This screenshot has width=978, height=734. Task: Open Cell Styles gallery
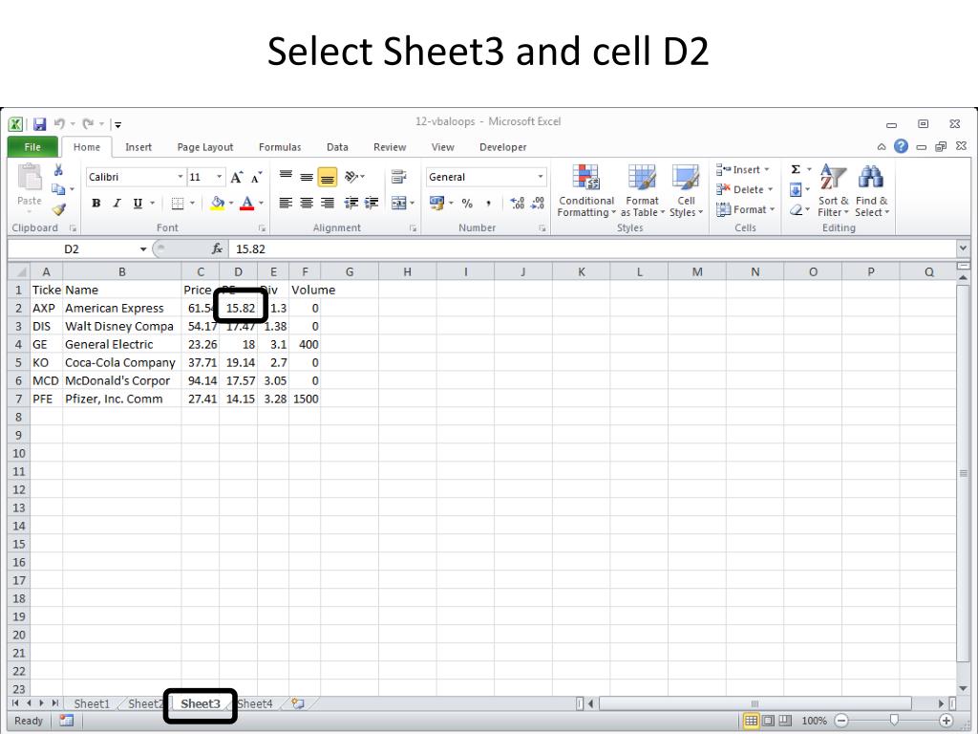[x=686, y=191]
